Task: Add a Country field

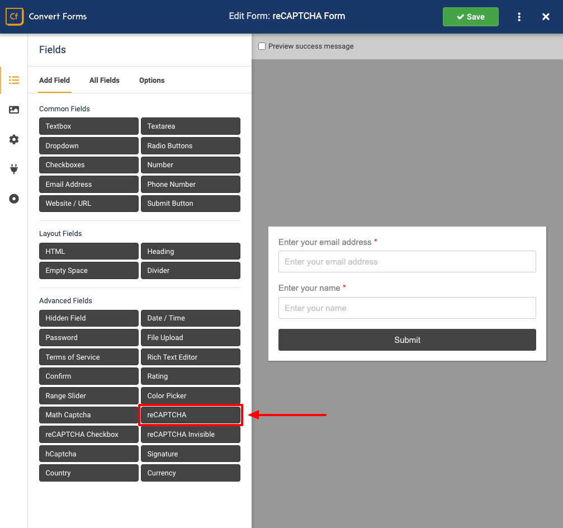Action: point(89,473)
